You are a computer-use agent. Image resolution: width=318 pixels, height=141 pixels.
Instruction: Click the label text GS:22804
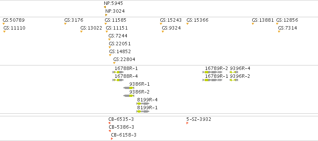tap(124, 59)
